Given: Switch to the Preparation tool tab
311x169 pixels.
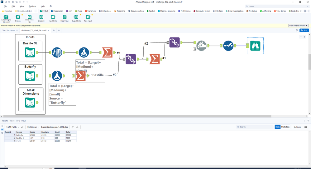Looking at the screenshot, I should pos(57,11).
